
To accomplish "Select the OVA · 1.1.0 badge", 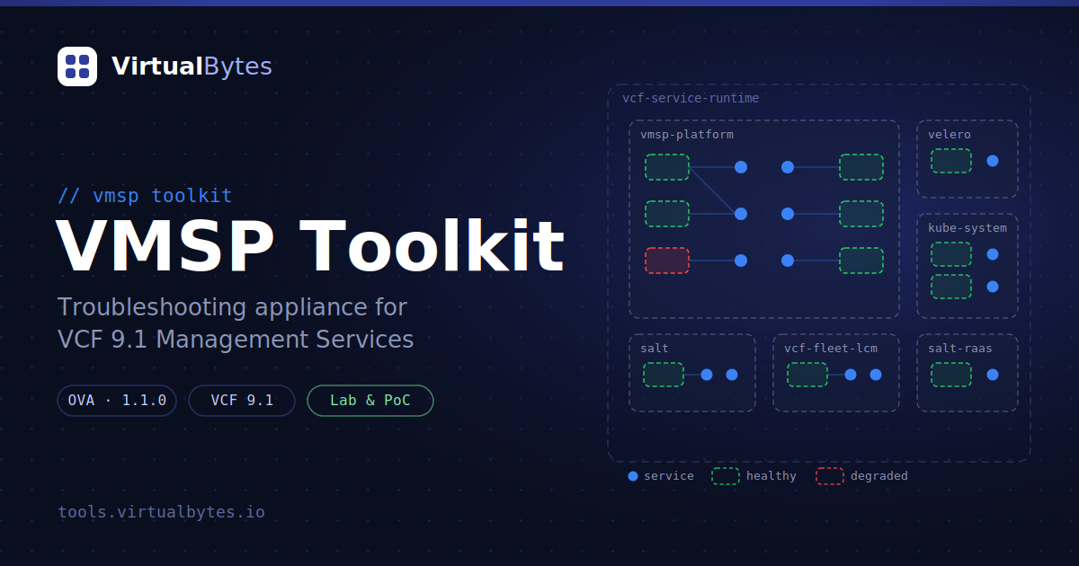I will [x=117, y=401].
